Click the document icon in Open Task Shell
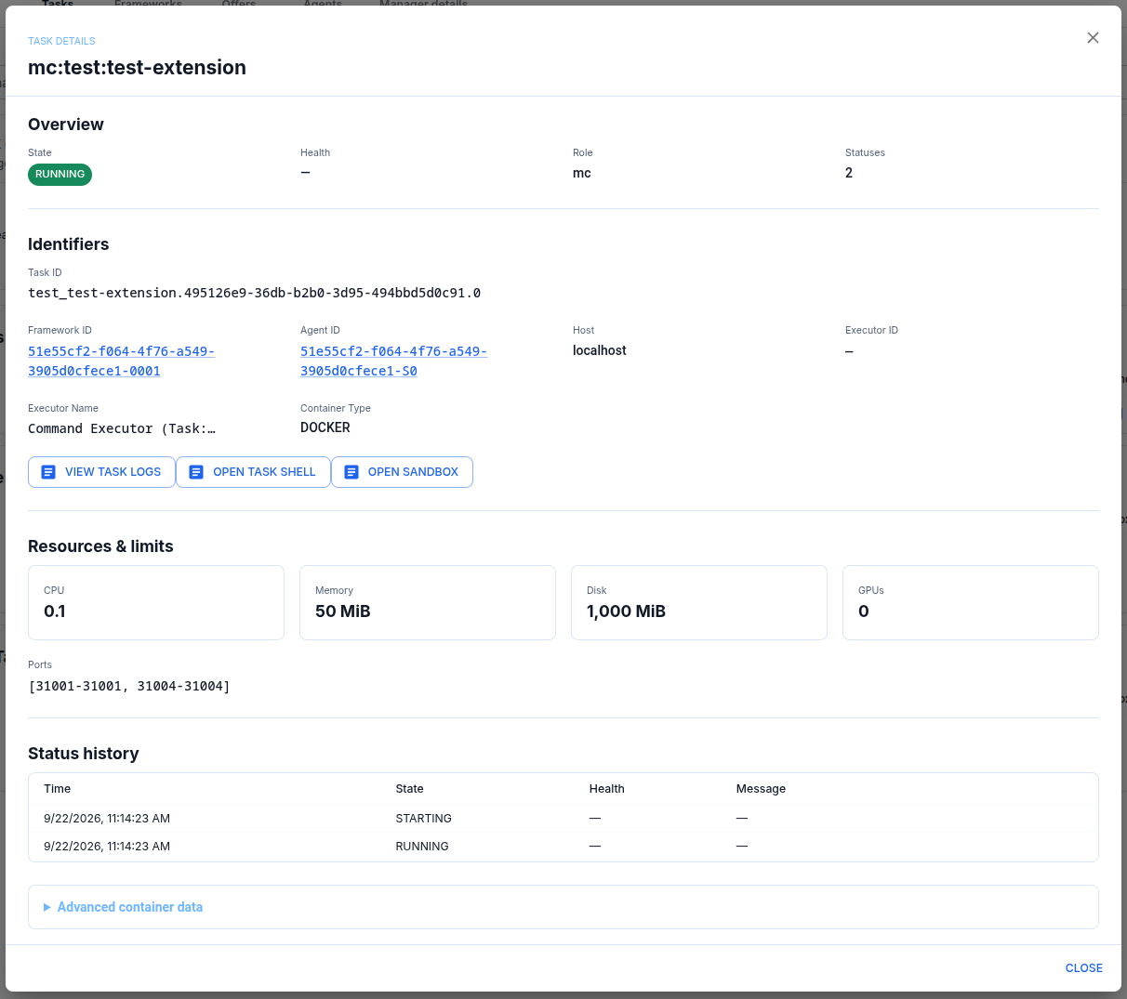The image size is (1127, 999). coord(196,472)
